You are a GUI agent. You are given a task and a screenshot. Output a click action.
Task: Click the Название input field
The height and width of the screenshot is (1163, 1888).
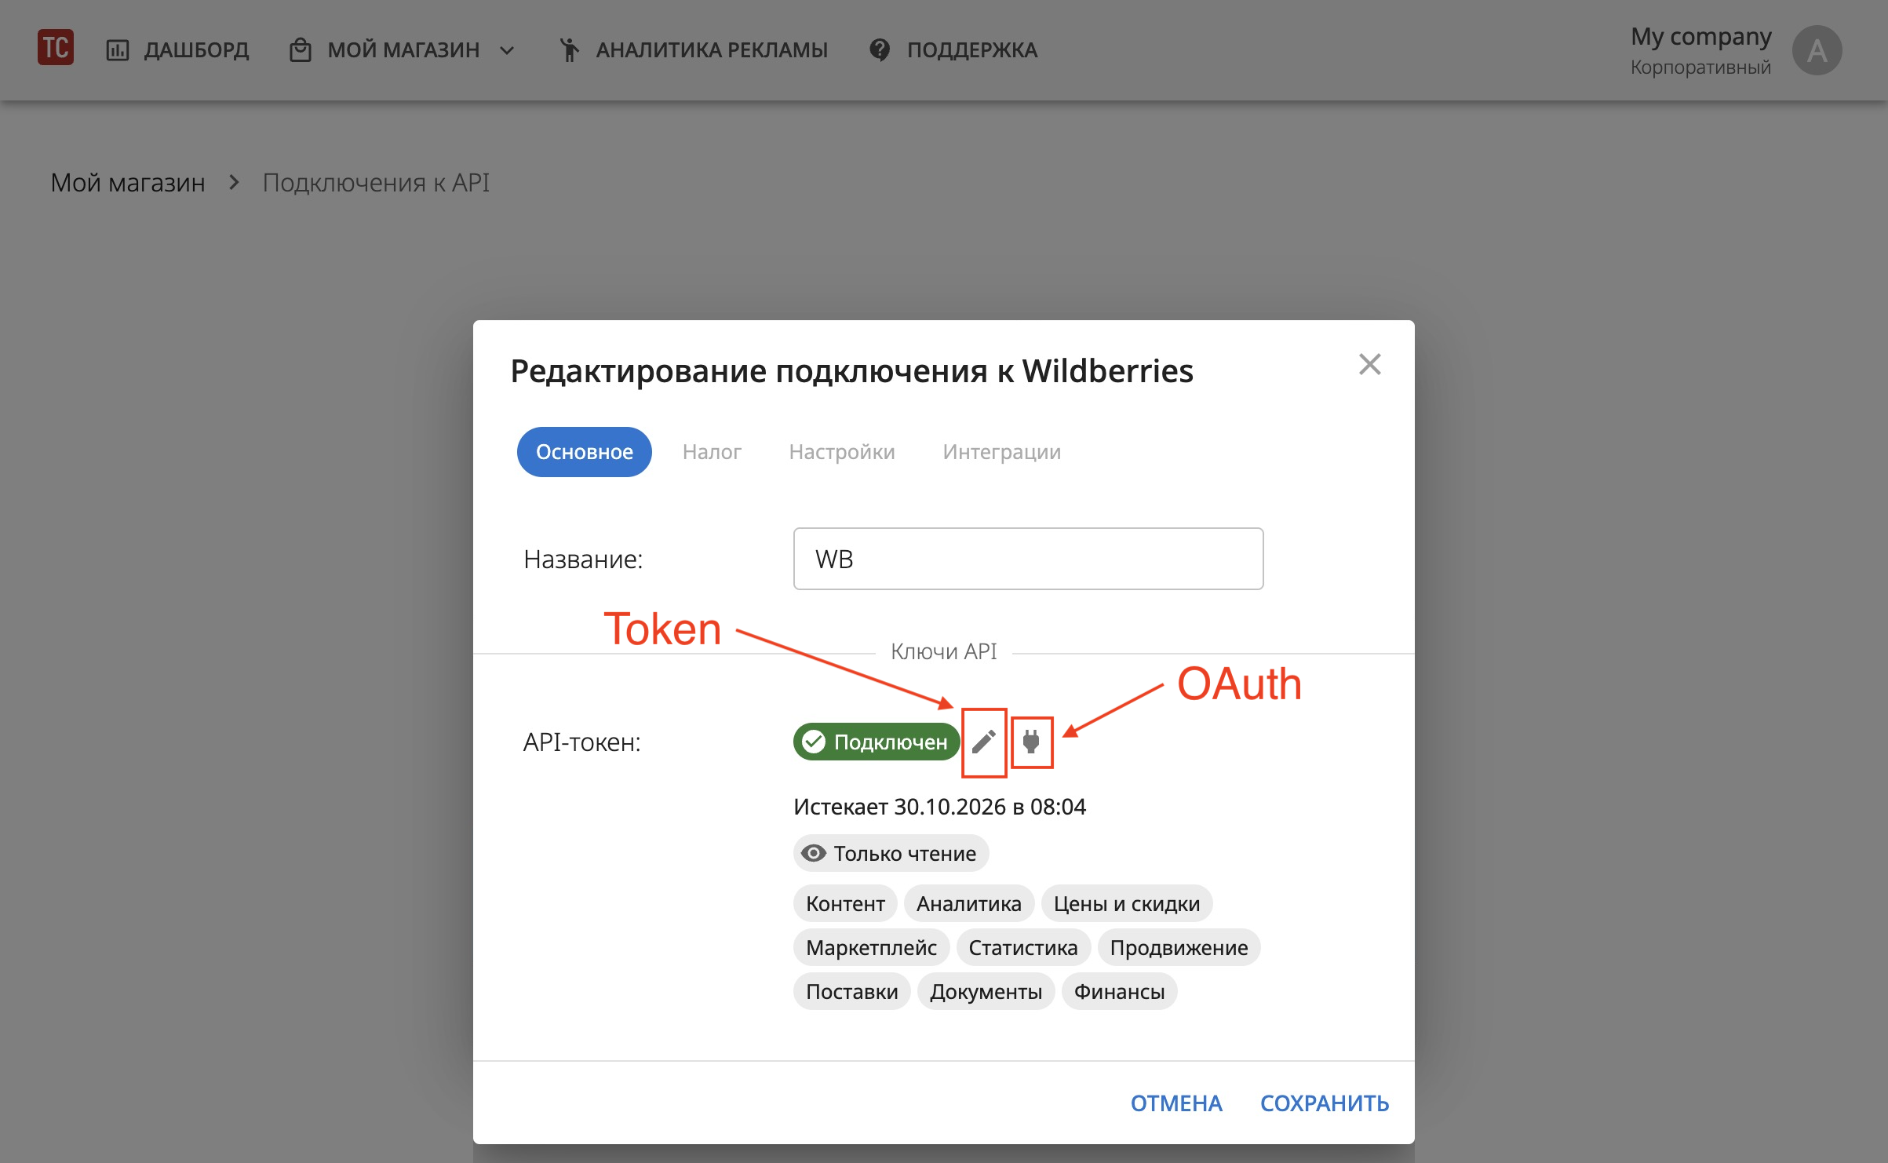click(1029, 559)
